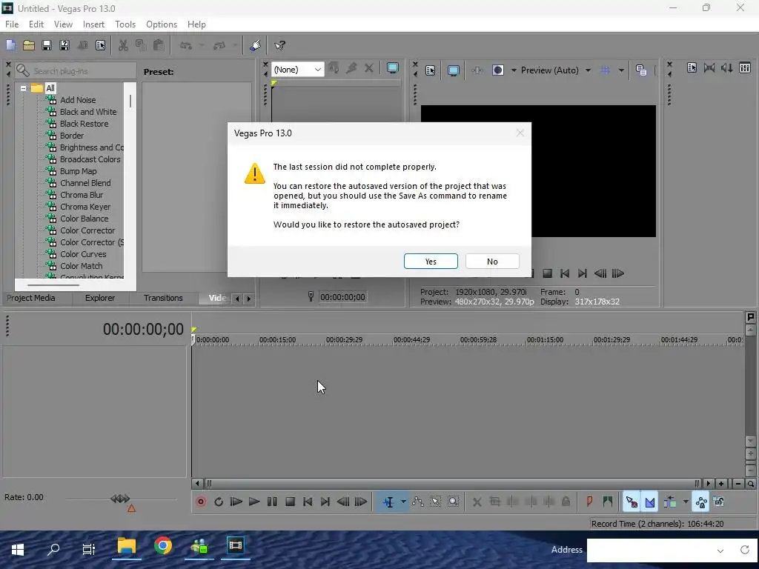
Task: Open the Insert menu
Action: click(93, 24)
